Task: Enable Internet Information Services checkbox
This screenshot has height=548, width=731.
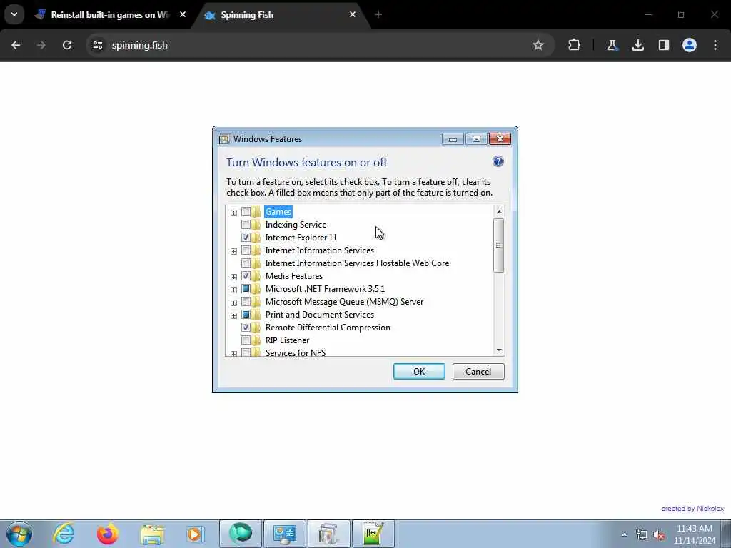Action: point(246,250)
